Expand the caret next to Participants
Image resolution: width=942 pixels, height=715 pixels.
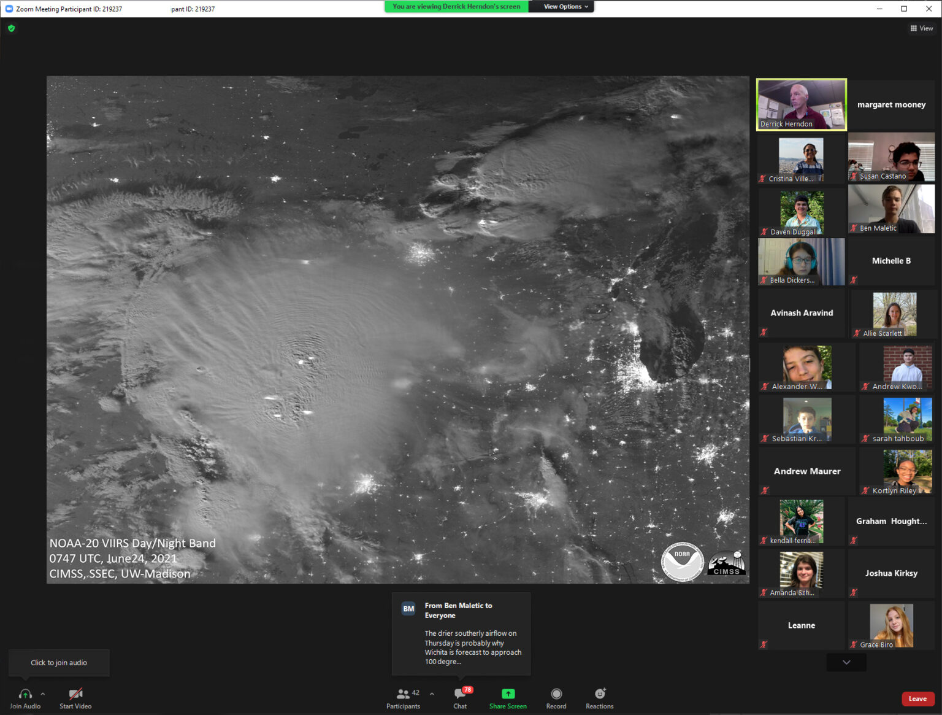click(432, 694)
